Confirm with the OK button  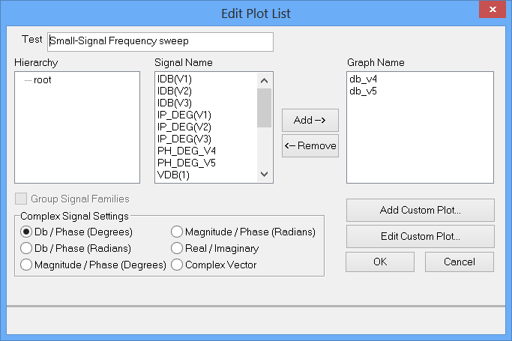pos(379,262)
